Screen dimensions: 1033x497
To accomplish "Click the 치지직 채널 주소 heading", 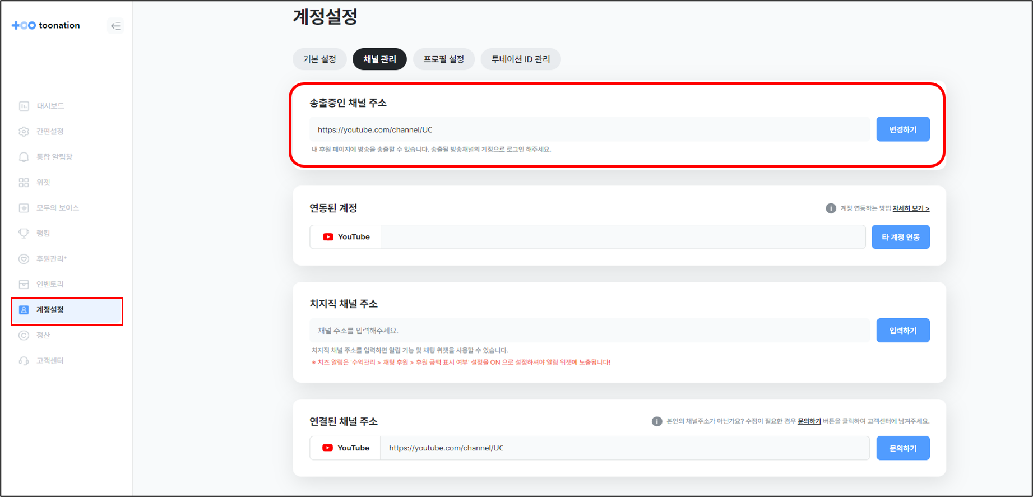I will [344, 304].
